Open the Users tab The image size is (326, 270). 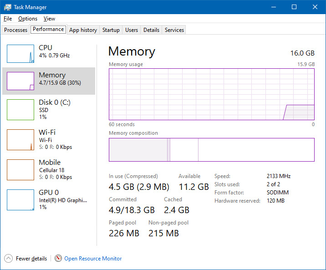click(x=132, y=30)
